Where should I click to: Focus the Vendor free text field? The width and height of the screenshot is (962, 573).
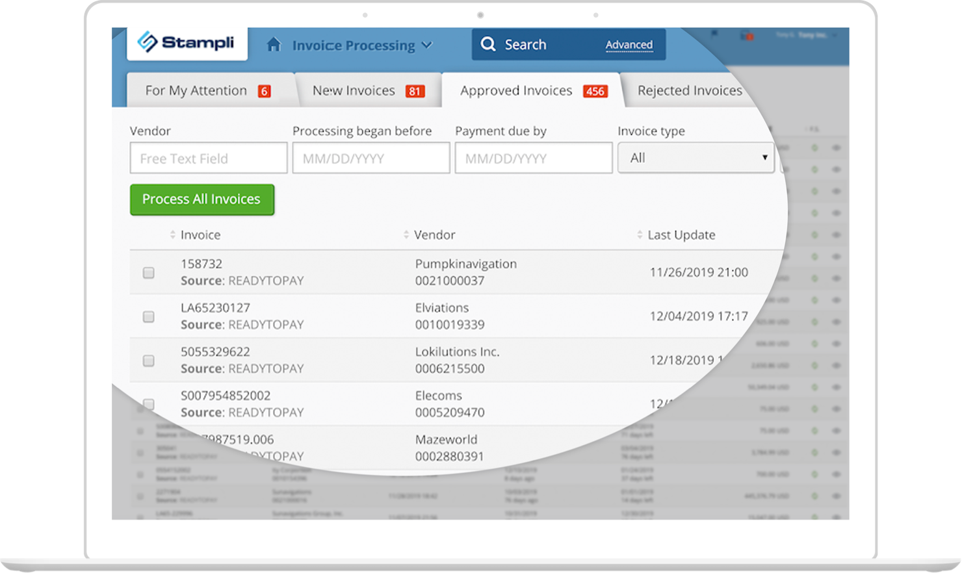(x=209, y=158)
